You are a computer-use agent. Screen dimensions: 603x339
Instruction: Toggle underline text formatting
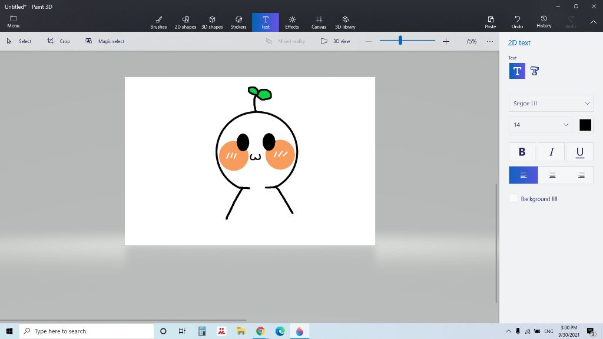(580, 152)
